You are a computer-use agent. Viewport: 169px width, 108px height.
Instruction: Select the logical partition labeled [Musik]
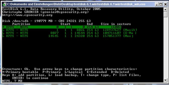pyautogui.click(x=70, y=30)
